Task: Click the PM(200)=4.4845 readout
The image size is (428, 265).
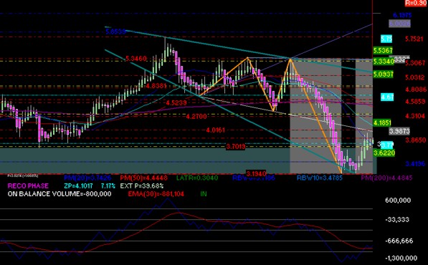Action: (x=387, y=178)
